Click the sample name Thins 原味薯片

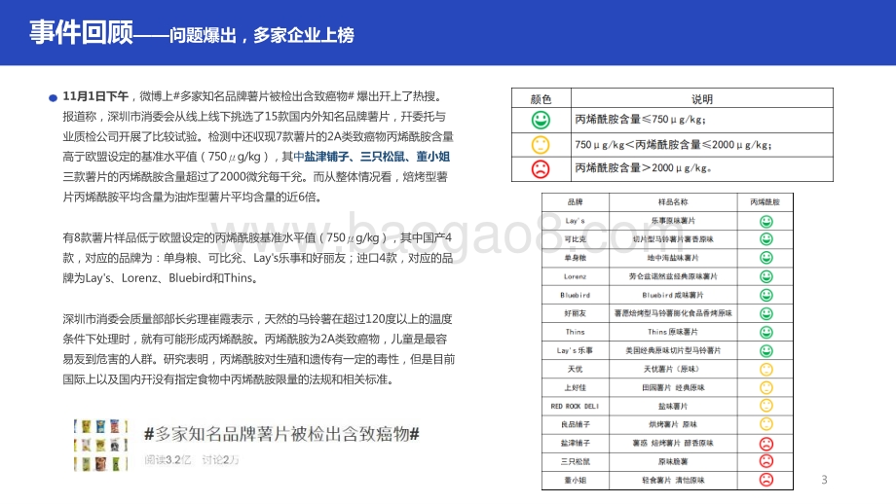pos(673,332)
